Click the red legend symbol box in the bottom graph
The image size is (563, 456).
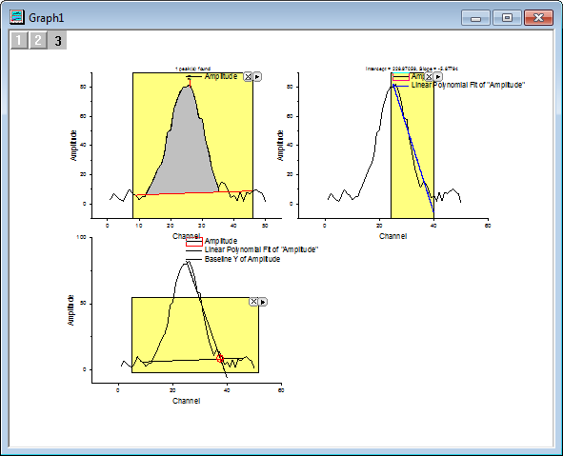click(x=194, y=242)
